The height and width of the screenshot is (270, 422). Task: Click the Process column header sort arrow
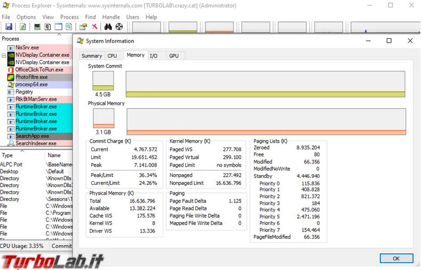point(59,35)
